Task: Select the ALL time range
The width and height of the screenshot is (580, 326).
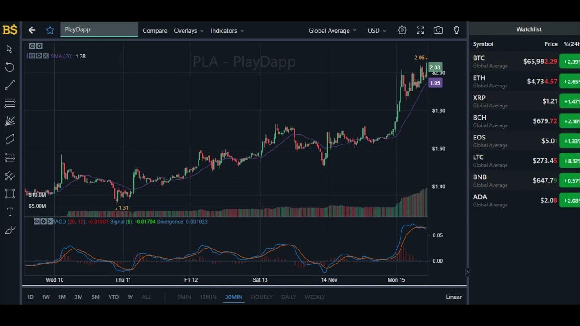Action: [146, 297]
